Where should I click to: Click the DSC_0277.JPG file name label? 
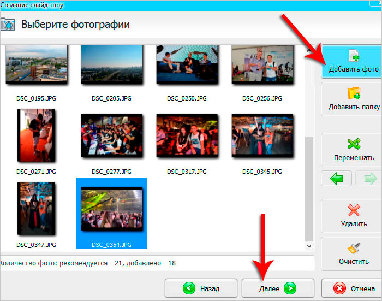111,172
